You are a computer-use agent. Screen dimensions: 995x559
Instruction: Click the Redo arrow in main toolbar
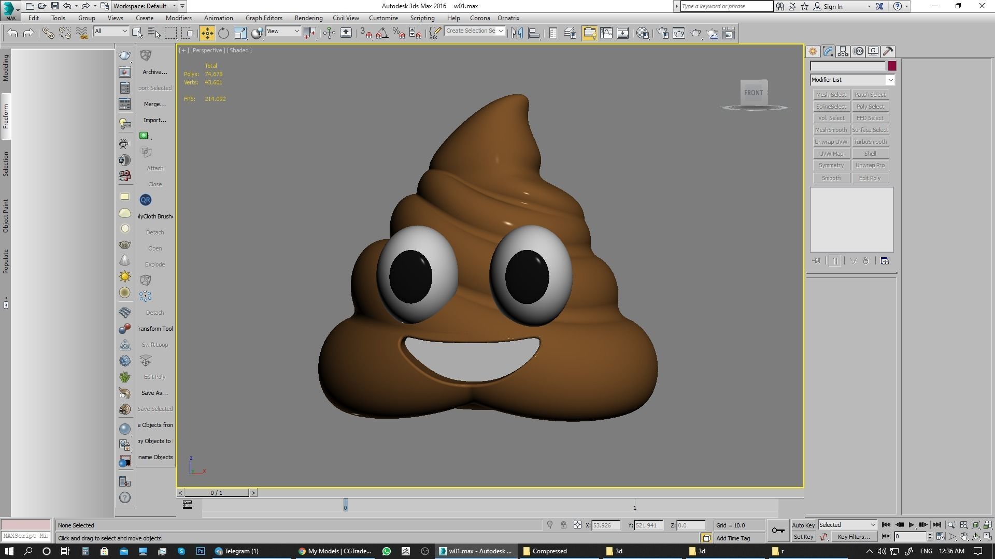tap(29, 33)
